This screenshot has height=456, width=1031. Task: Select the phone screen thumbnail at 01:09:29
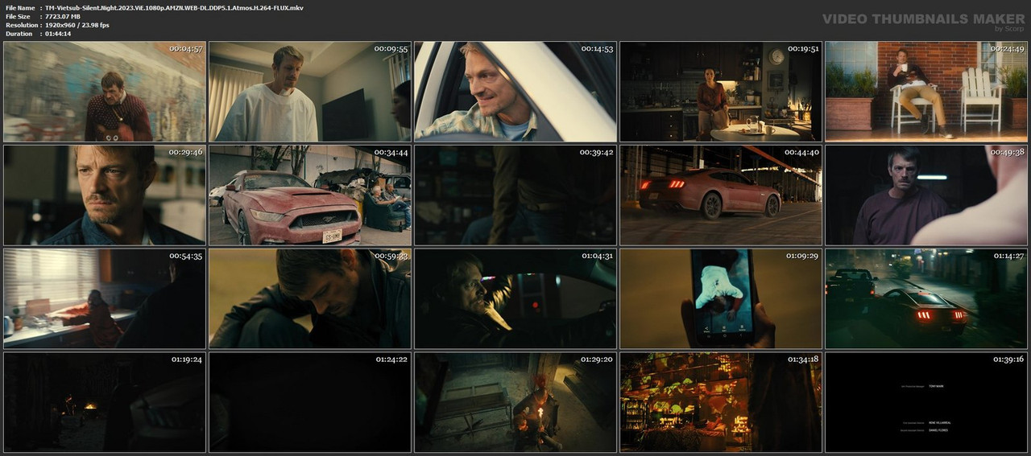pos(721,298)
